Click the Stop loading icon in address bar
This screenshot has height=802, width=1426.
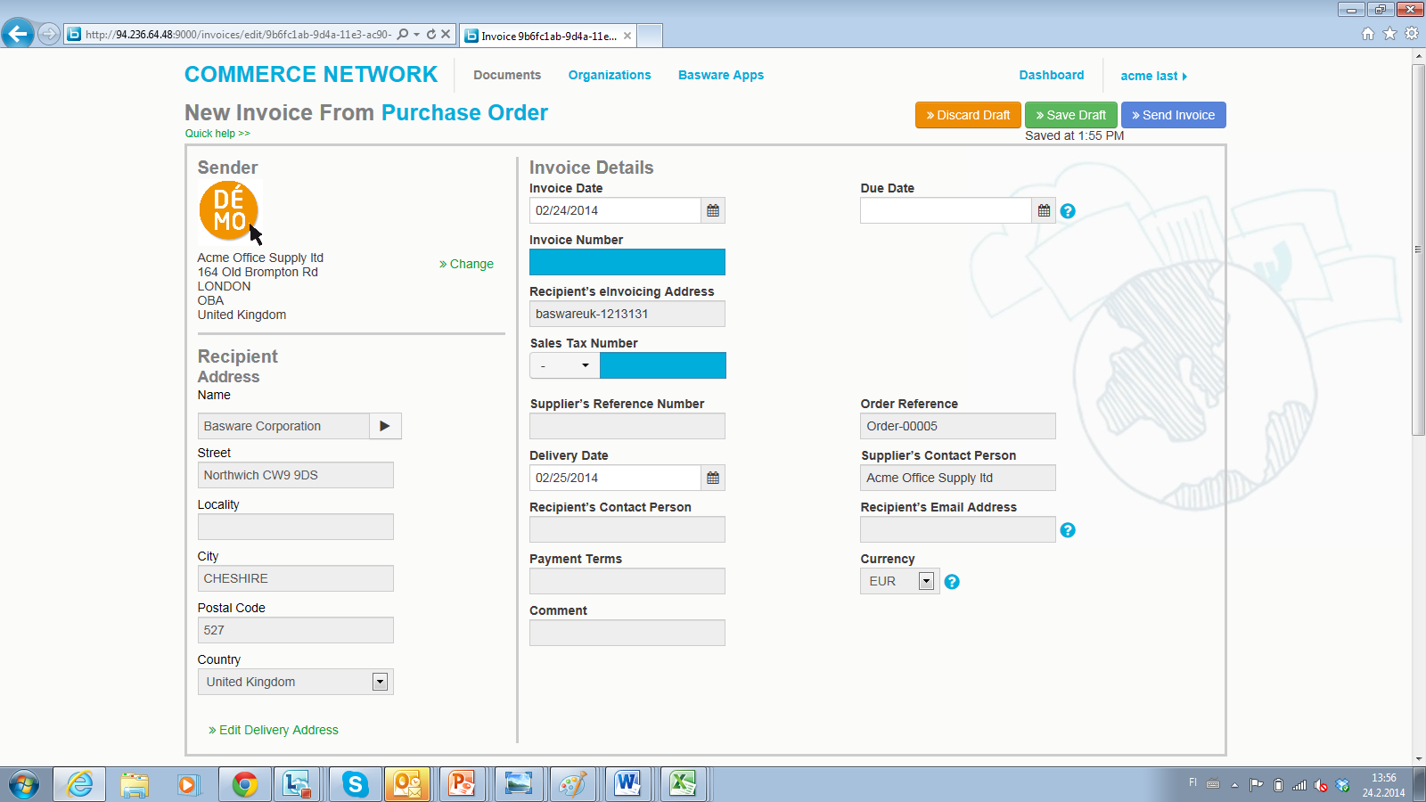tap(446, 34)
